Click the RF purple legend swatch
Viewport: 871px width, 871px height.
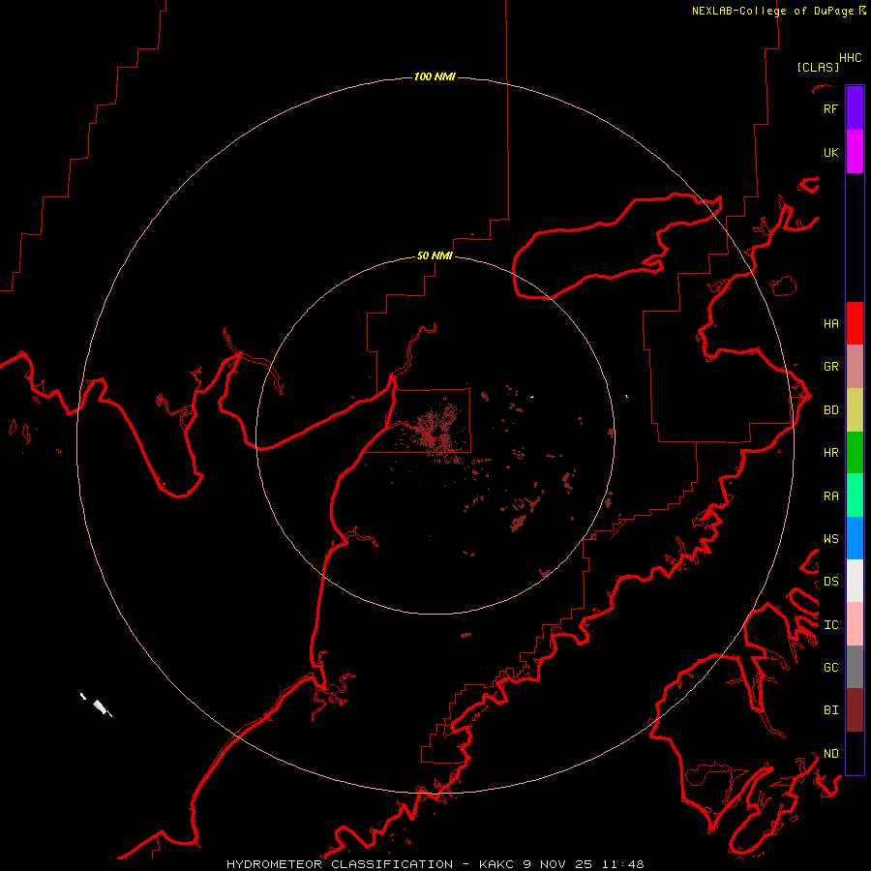pos(855,108)
